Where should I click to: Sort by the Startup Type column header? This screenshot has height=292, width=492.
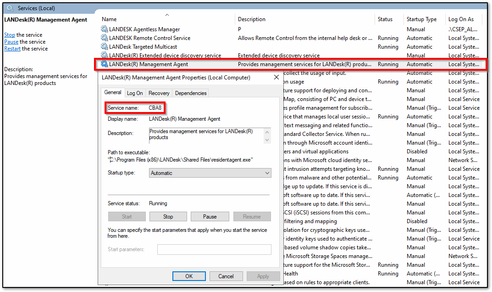421,19
